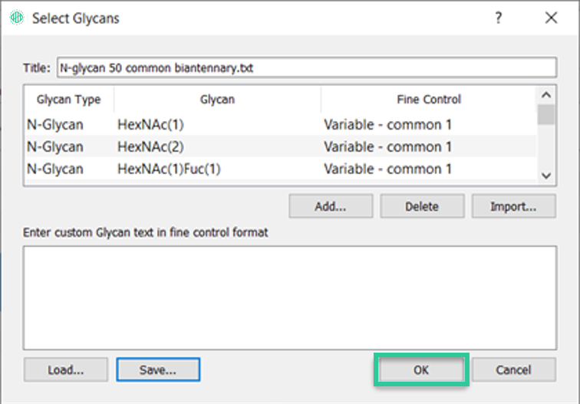Click into the Title input field

pos(307,67)
